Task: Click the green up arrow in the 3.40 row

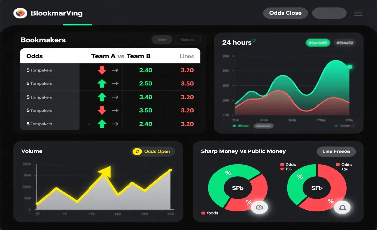Action: pos(102,97)
